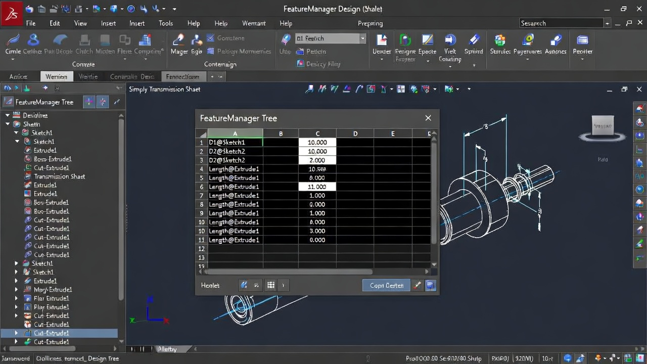This screenshot has width=647, height=364.
Task: Switch to the Fannectionm tab
Action: pos(183,76)
